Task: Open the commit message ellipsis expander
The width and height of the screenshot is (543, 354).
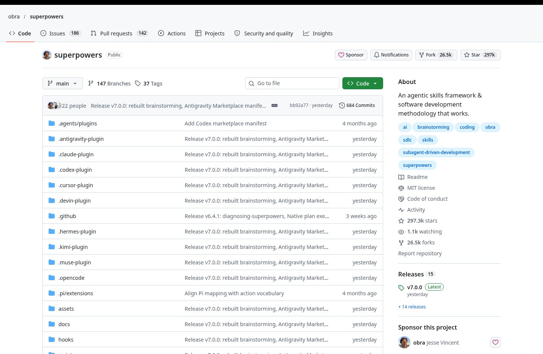Action: click(275, 105)
